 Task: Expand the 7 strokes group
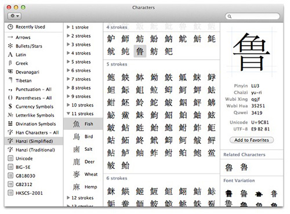point(68,79)
